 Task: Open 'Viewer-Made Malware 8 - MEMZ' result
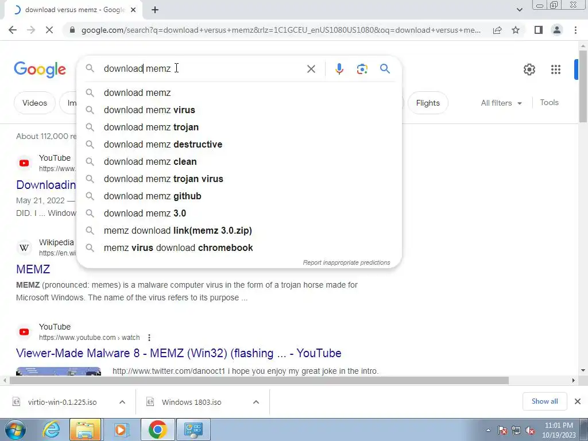tap(179, 353)
